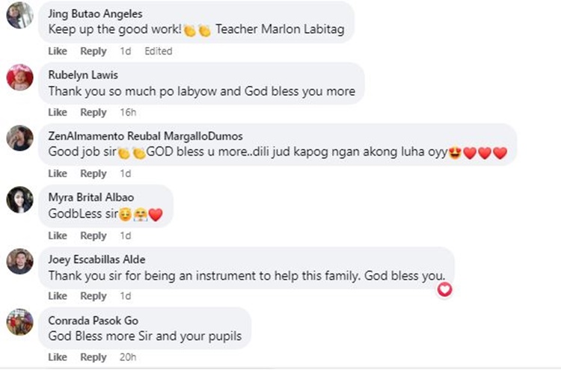Like Jing Butao Angeles' comment
561x370 pixels.
58,52
